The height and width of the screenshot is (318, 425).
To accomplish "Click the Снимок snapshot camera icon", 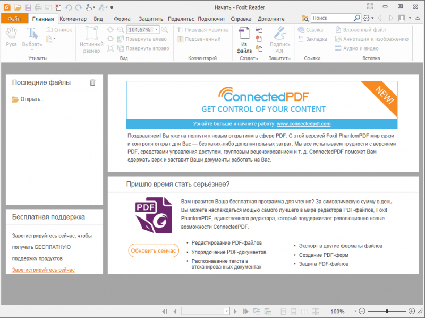I will tap(49, 30).
